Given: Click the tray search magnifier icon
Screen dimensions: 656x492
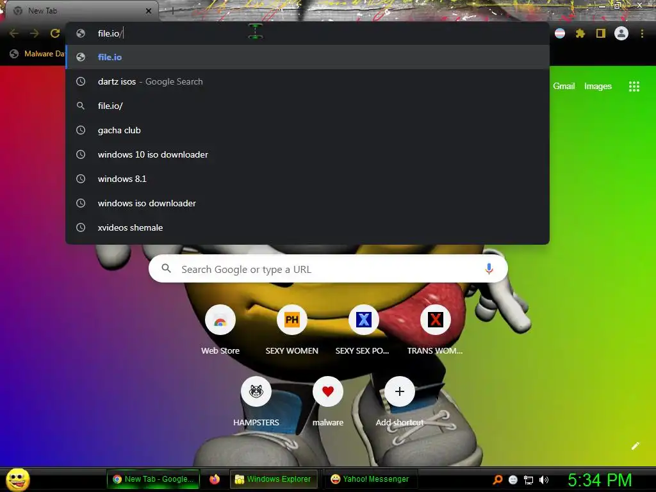Looking at the screenshot, I should click(497, 479).
